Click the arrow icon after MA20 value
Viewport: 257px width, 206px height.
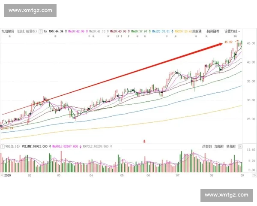(x=108, y=31)
